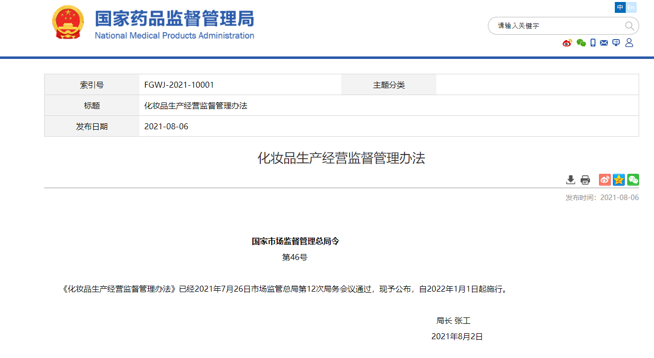
Task: Click the paragraph starting 《化妆品生产经营监督管理办法》已经
Action: tap(285, 289)
